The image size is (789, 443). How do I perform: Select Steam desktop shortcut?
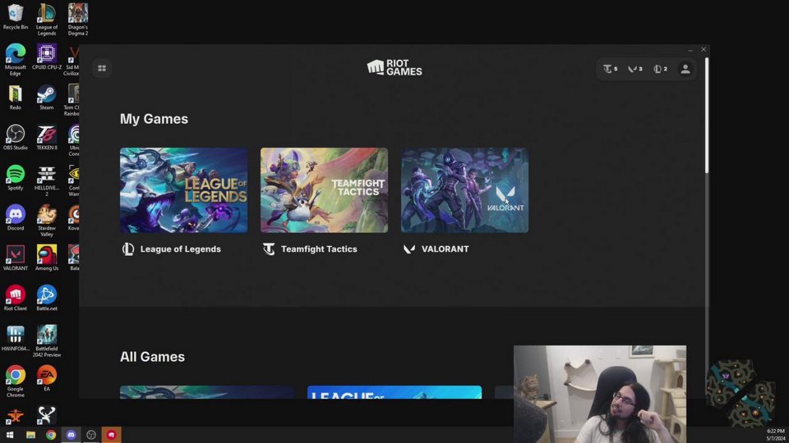pyautogui.click(x=47, y=98)
